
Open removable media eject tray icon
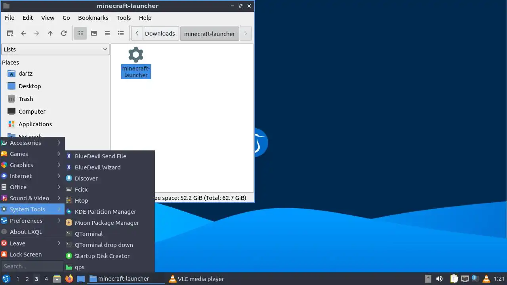pyautogui.click(x=428, y=279)
